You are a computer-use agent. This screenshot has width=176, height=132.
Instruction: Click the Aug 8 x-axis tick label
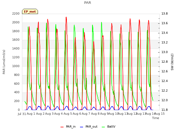(x=95, y=114)
